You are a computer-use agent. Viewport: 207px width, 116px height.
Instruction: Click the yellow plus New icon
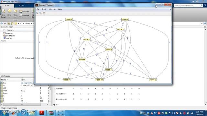[9, 11]
